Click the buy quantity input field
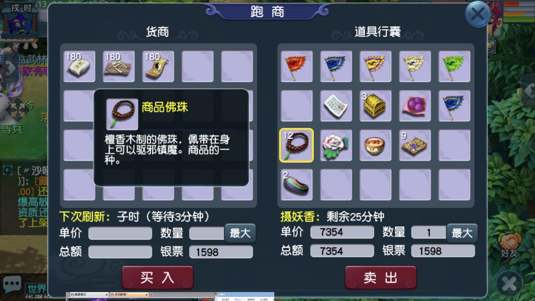535x301 pixels. [x=207, y=233]
